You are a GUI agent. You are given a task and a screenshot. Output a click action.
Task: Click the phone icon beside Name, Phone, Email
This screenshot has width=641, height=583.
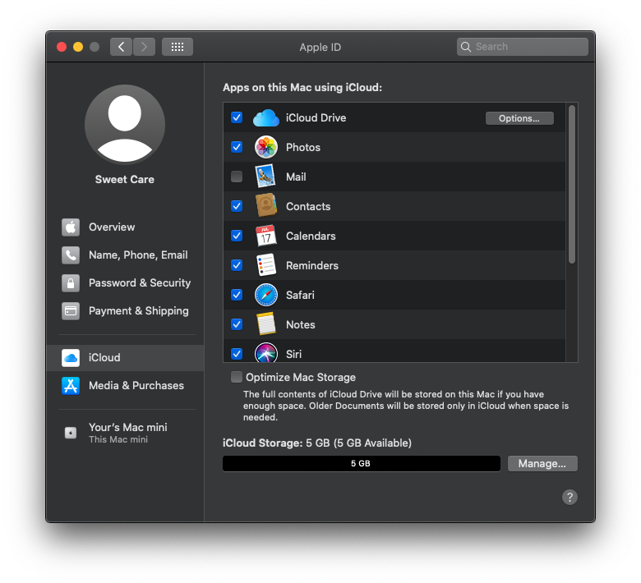tap(71, 255)
